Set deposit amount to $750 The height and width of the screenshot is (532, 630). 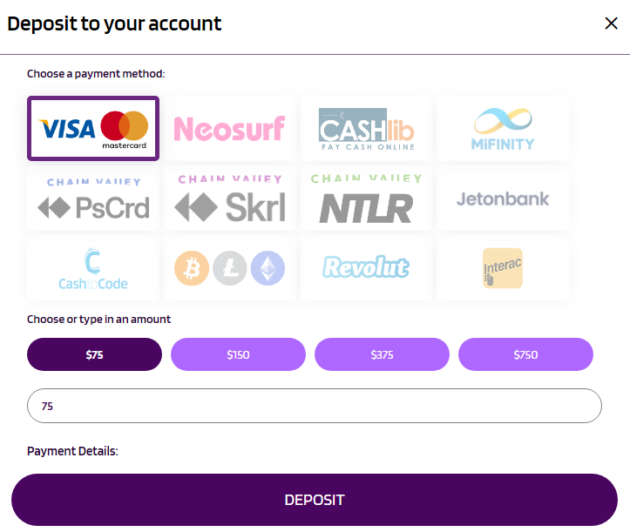pos(525,354)
